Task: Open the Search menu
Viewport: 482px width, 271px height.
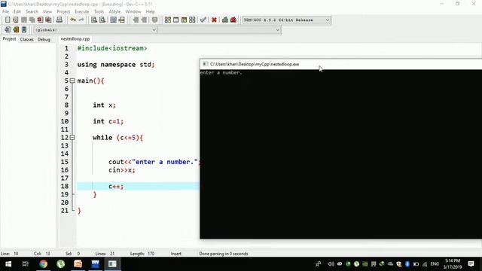Action: pyautogui.click(x=32, y=11)
